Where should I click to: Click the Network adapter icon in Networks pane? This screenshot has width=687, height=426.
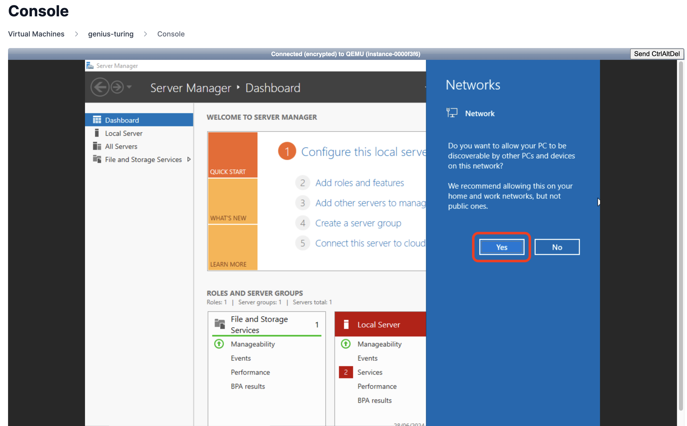pos(452,113)
